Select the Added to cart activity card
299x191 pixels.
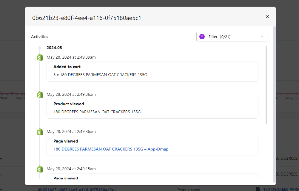tap(152, 71)
